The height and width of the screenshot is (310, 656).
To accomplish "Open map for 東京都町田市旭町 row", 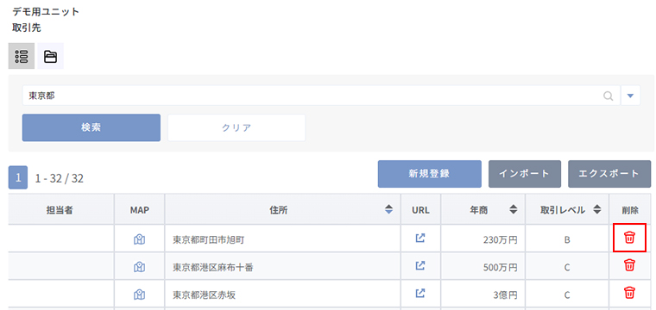I will 139,239.
